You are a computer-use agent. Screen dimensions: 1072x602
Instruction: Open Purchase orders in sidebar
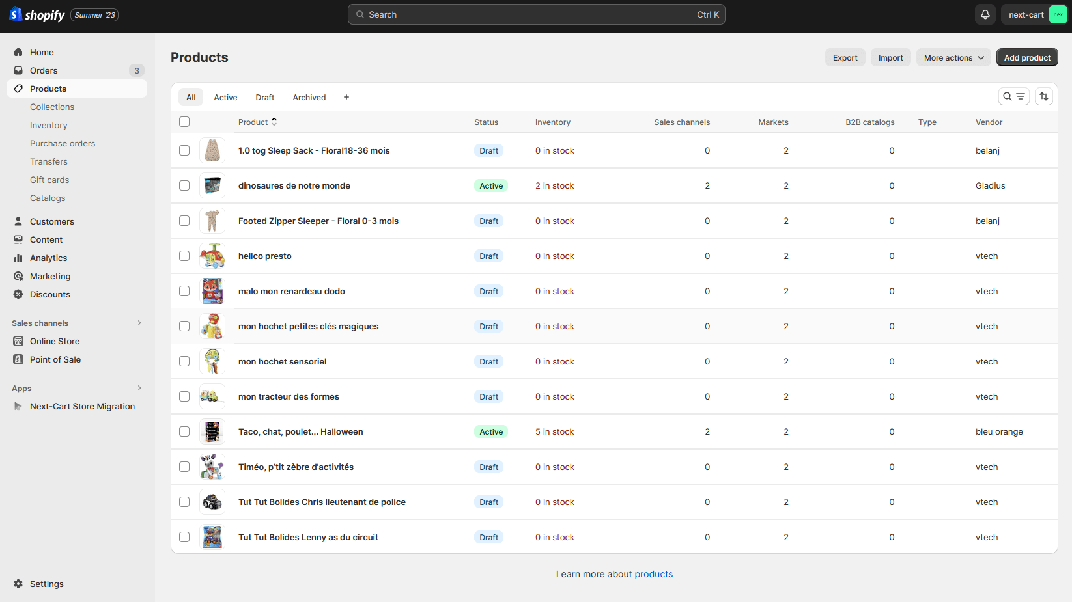tap(63, 143)
